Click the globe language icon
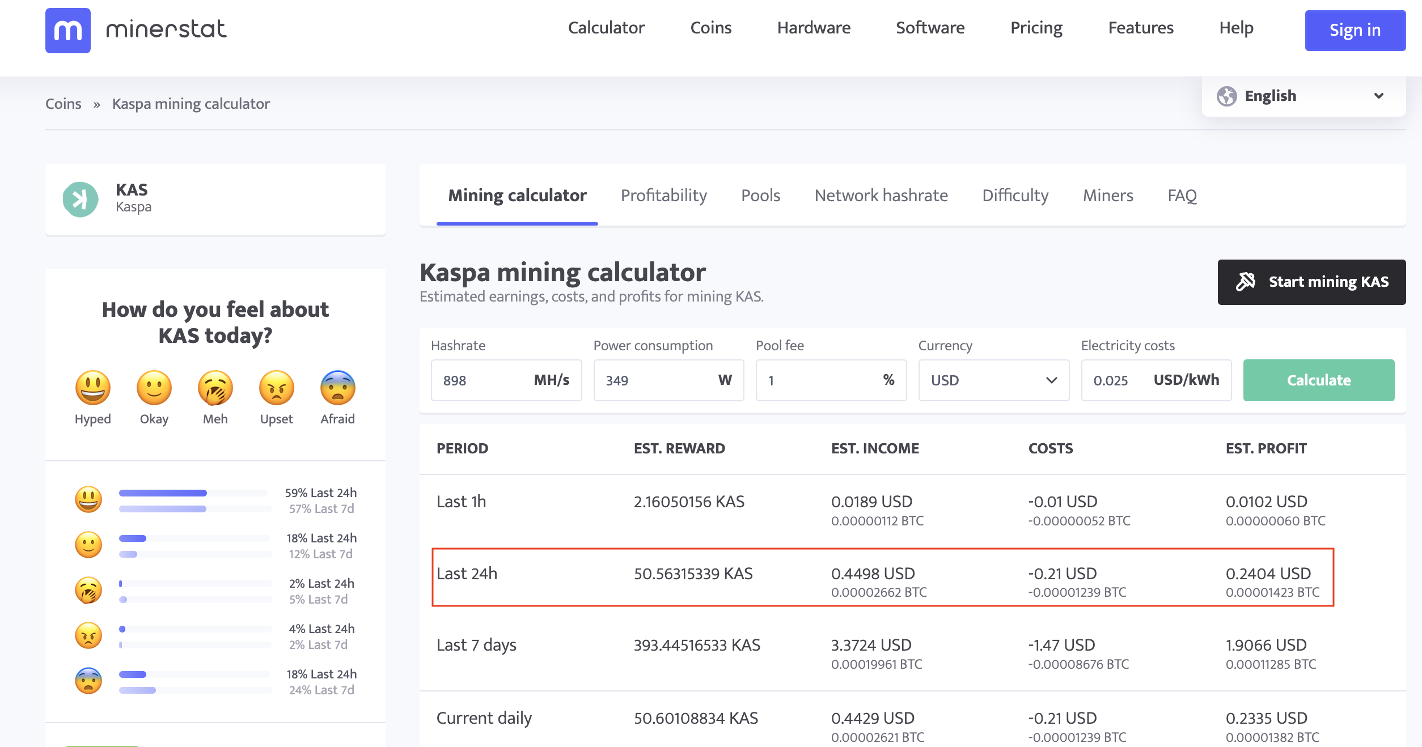This screenshot has height=747, width=1422. (x=1228, y=95)
